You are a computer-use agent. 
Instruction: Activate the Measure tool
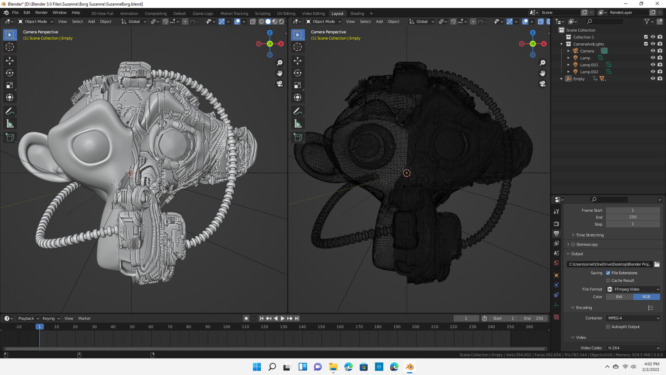coord(10,123)
